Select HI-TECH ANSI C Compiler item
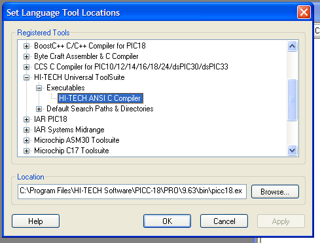 click(100, 98)
